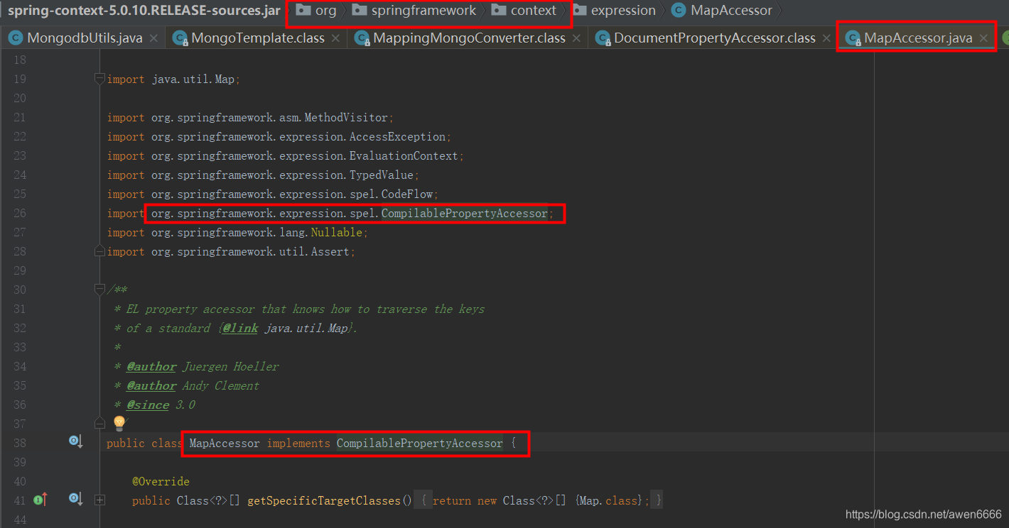Click the implemented-method gutter icon on line 41

pyautogui.click(x=75, y=499)
